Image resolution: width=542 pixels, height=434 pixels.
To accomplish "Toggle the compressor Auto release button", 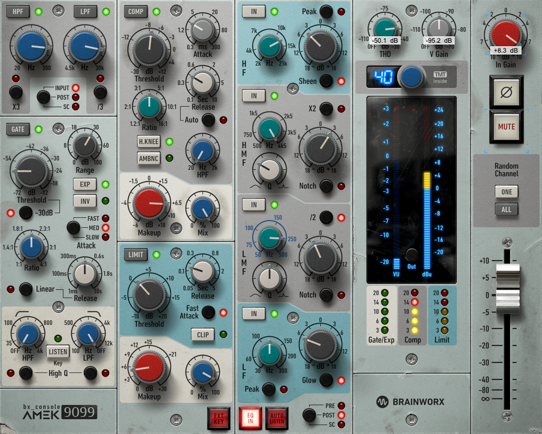I will point(208,120).
